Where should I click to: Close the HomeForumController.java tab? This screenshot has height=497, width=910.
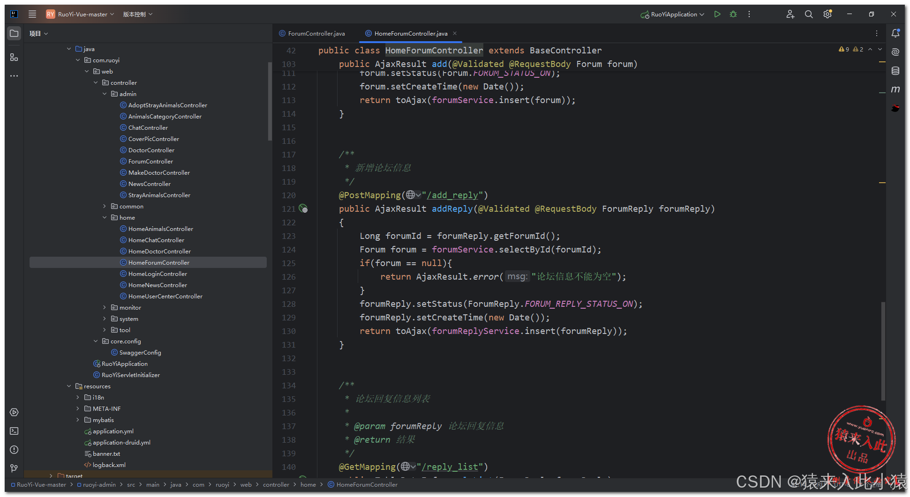tap(455, 33)
